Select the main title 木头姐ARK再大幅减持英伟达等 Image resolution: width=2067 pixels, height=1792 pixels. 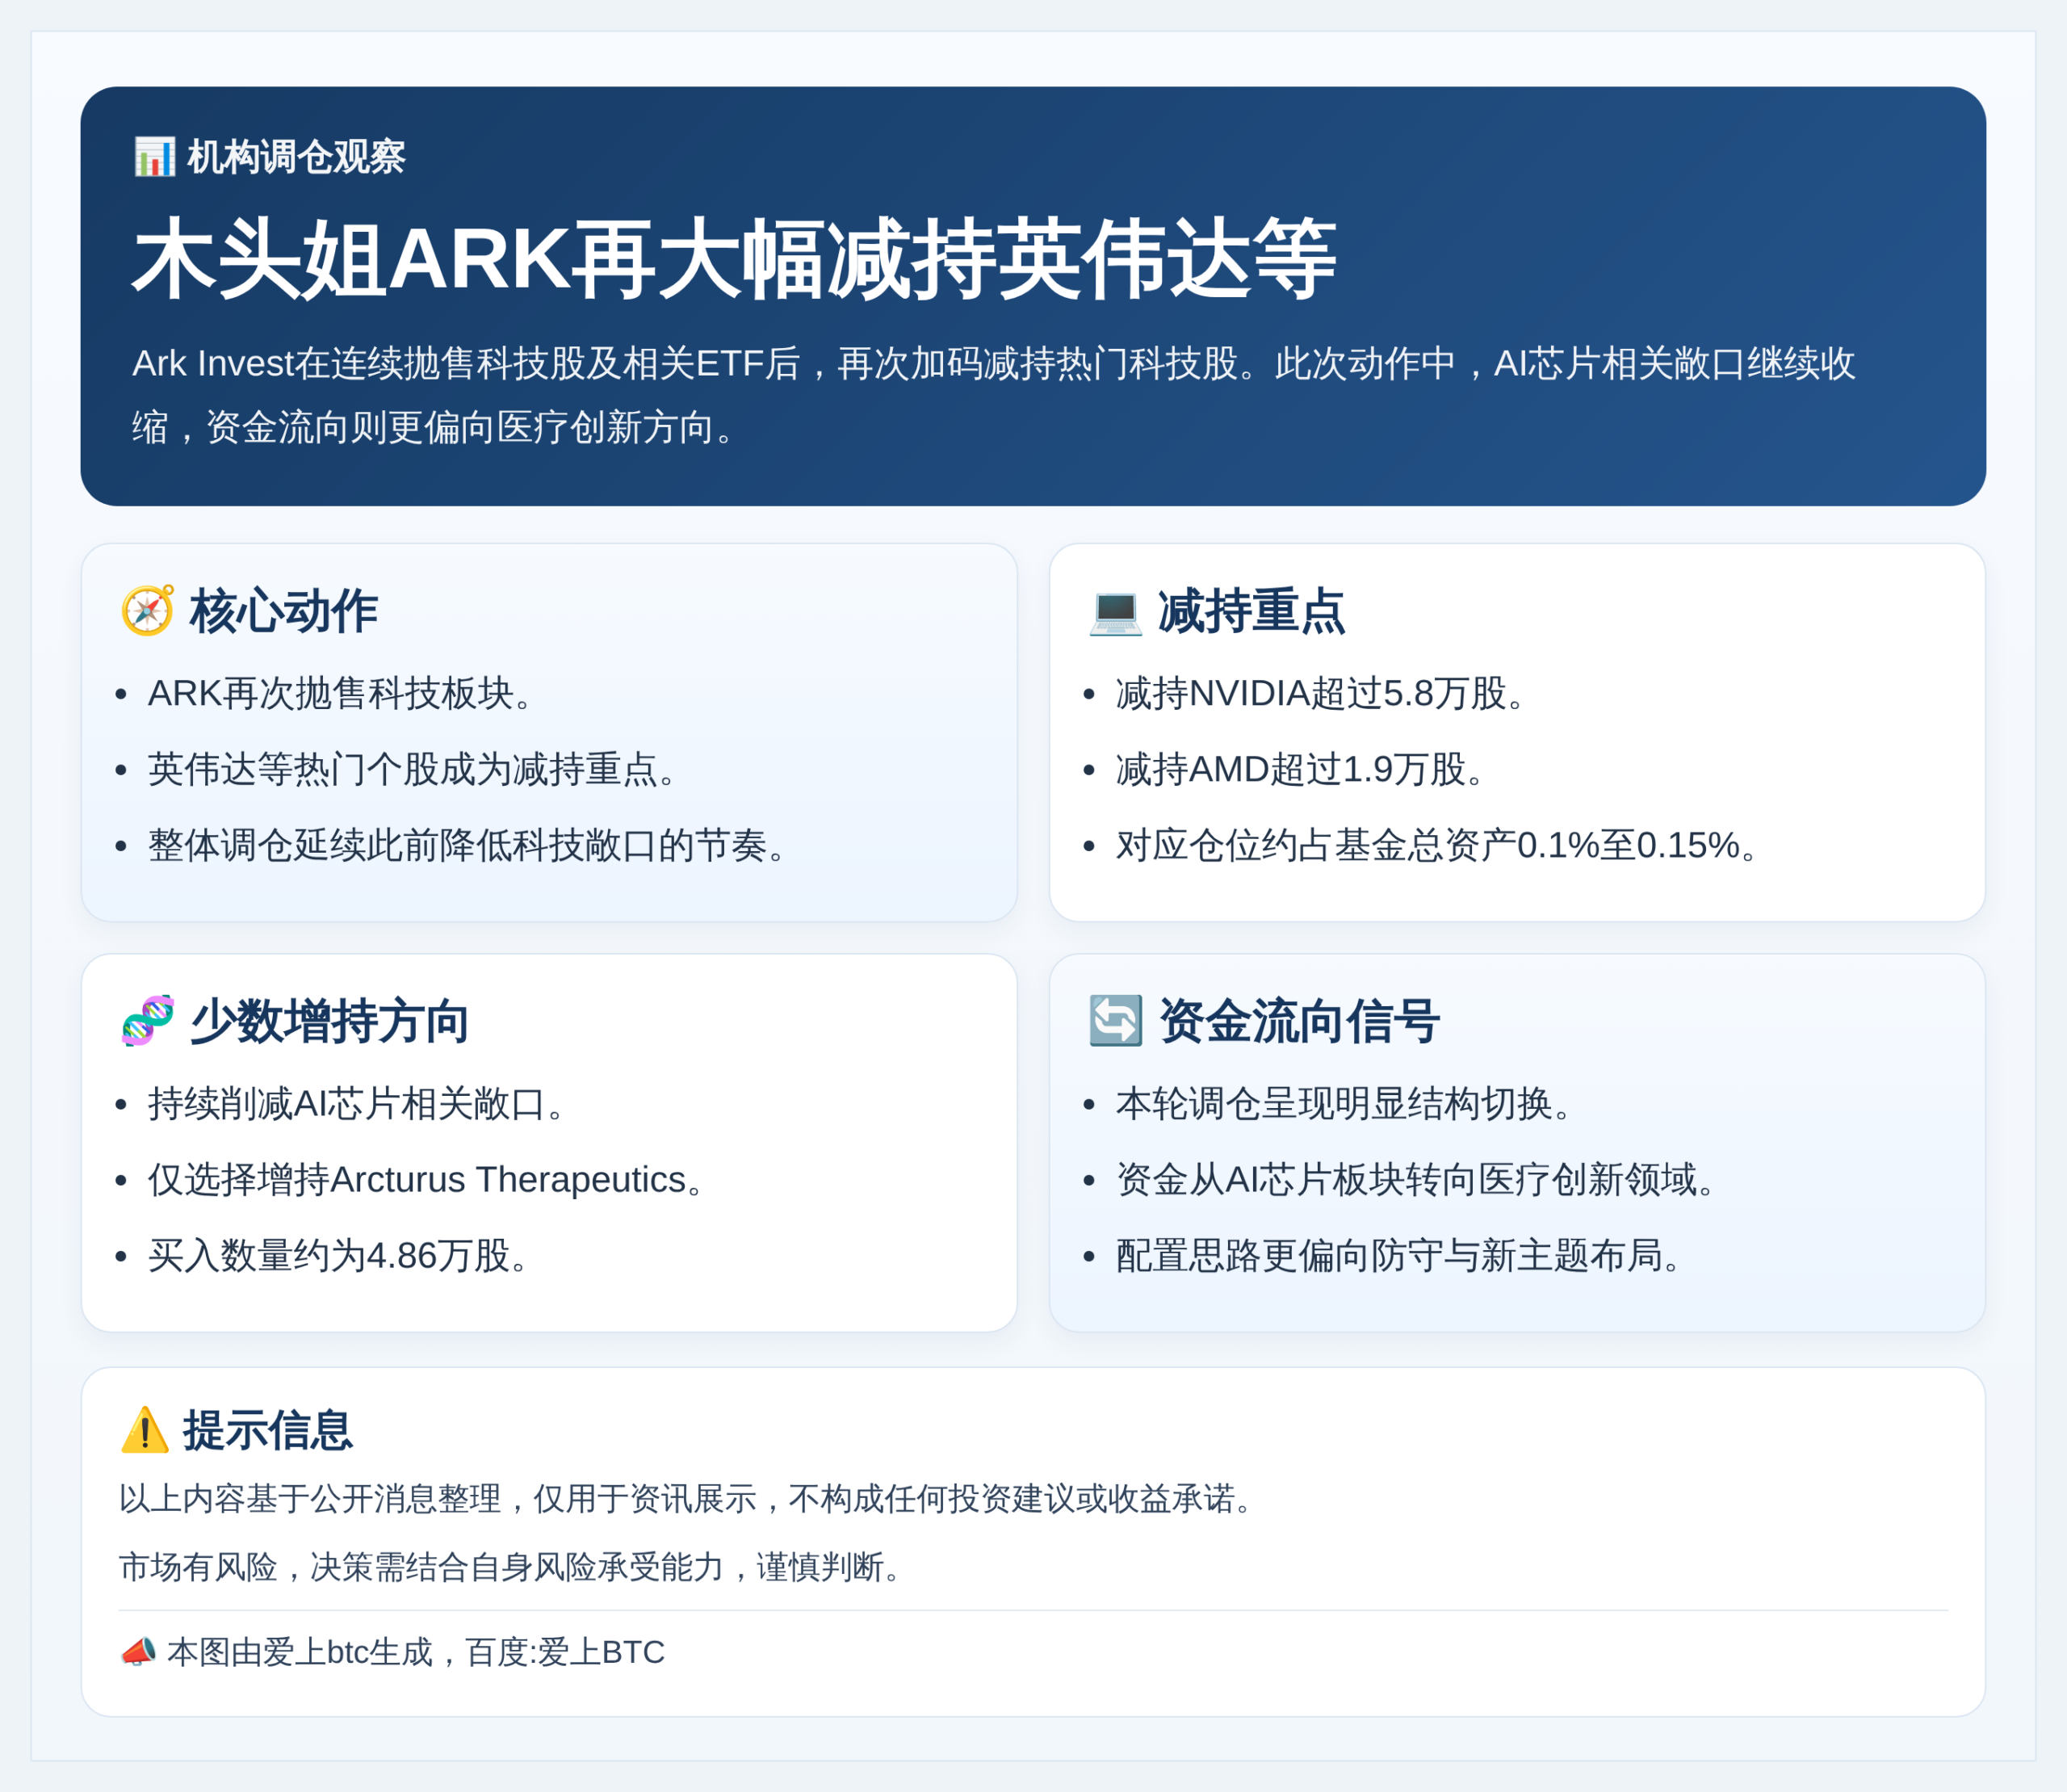coord(735,260)
